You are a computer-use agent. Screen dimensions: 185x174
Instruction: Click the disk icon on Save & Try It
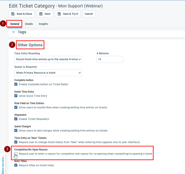coord(59,14)
